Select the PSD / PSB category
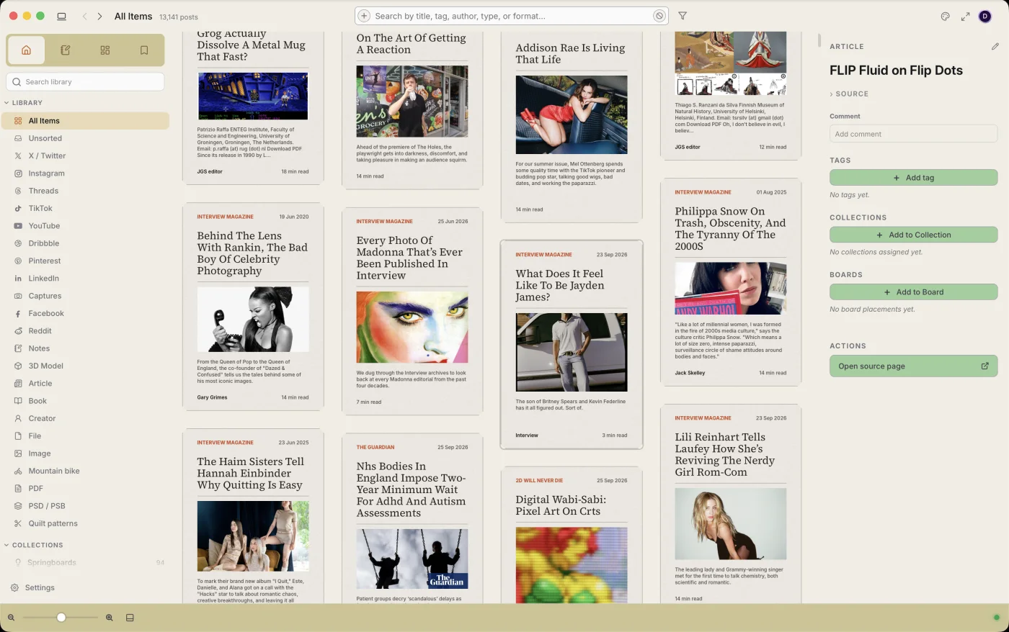Image resolution: width=1009 pixels, height=632 pixels. pyautogui.click(x=85, y=506)
